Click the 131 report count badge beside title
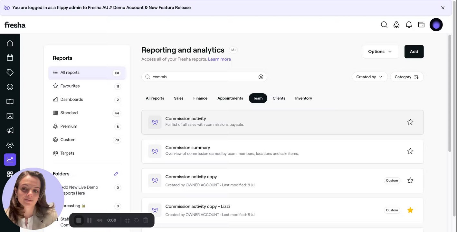 tap(233, 50)
